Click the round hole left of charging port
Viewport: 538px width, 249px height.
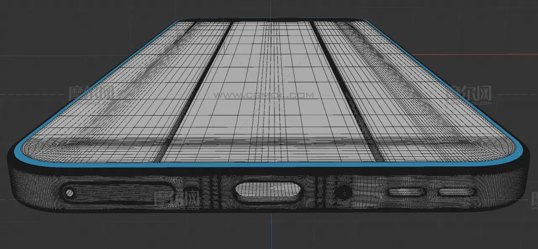point(190,191)
